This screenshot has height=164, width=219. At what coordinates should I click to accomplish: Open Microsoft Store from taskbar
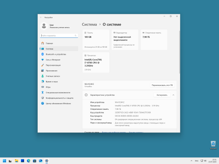coord(35,161)
